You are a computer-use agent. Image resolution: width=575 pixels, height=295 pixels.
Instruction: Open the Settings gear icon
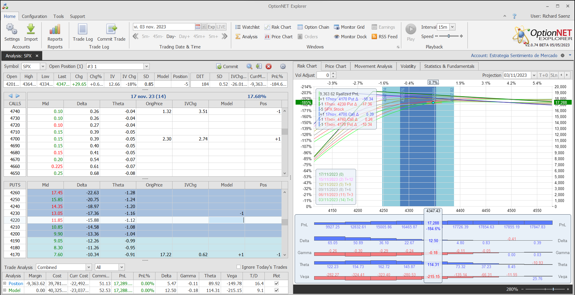point(12,29)
